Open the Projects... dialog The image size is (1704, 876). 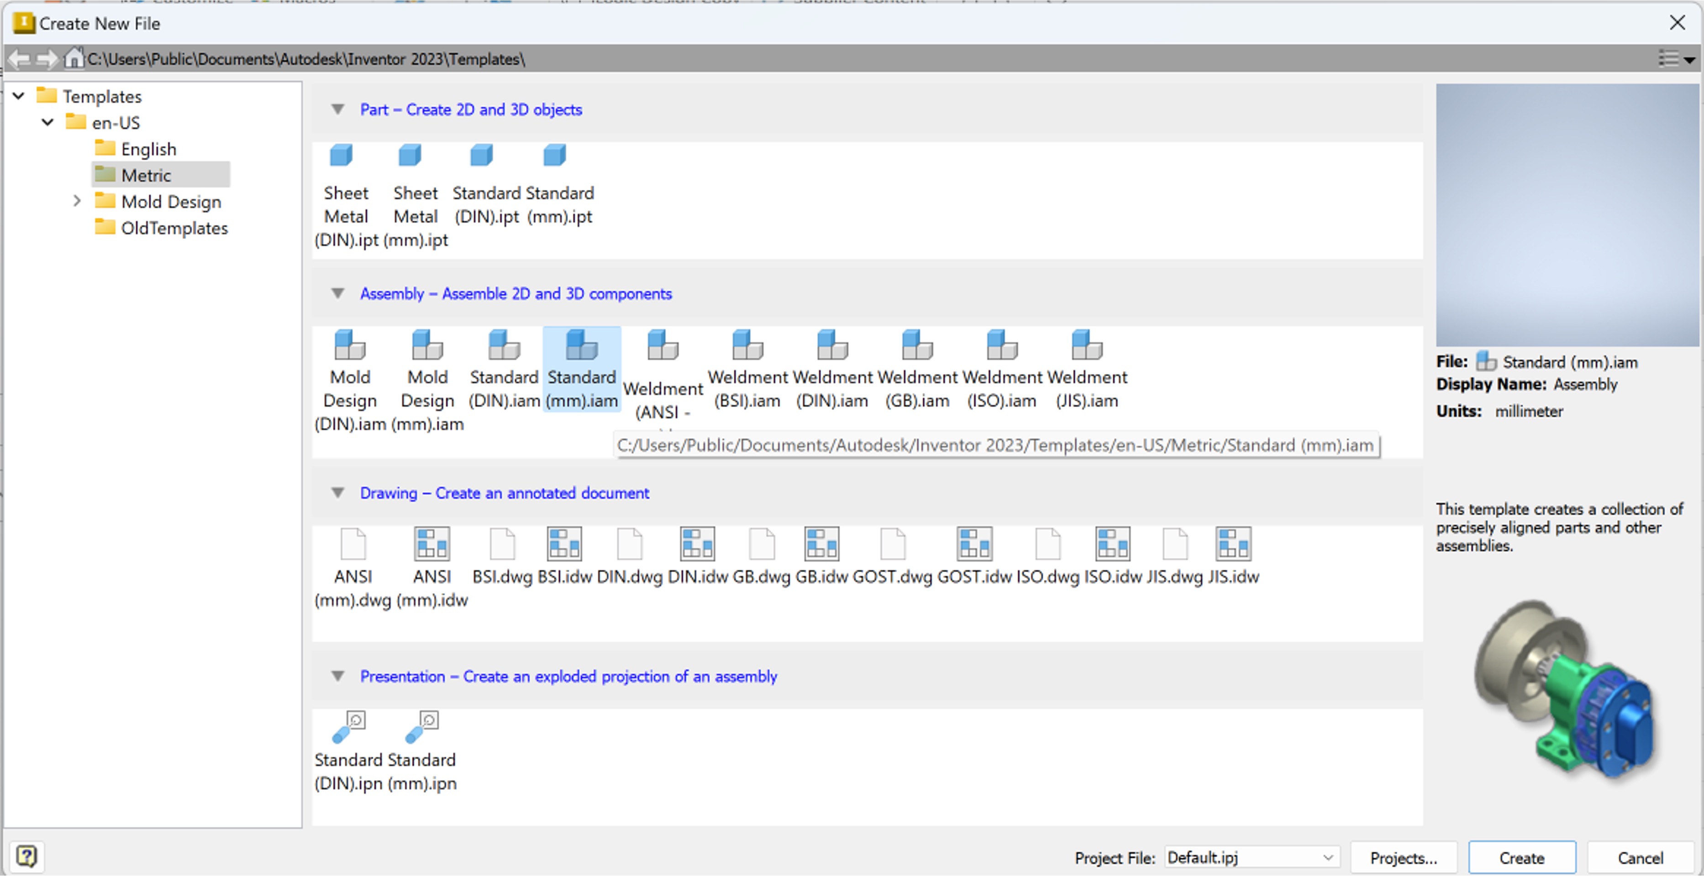pyautogui.click(x=1404, y=857)
